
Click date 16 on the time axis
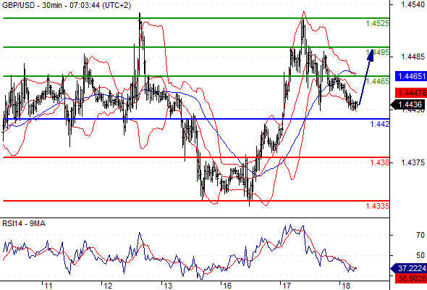coord(227,286)
